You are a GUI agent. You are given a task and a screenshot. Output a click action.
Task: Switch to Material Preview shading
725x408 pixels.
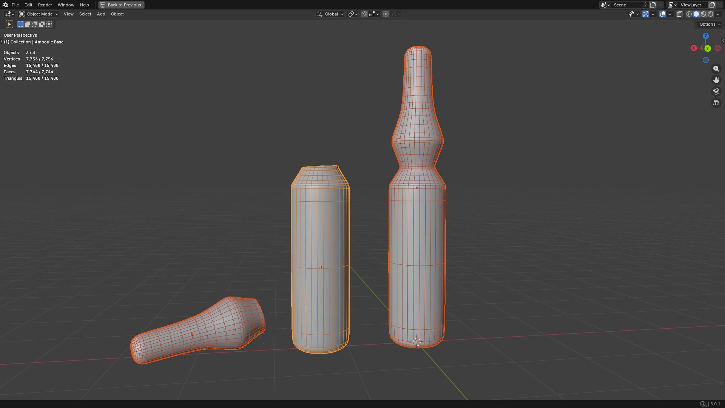[703, 14]
